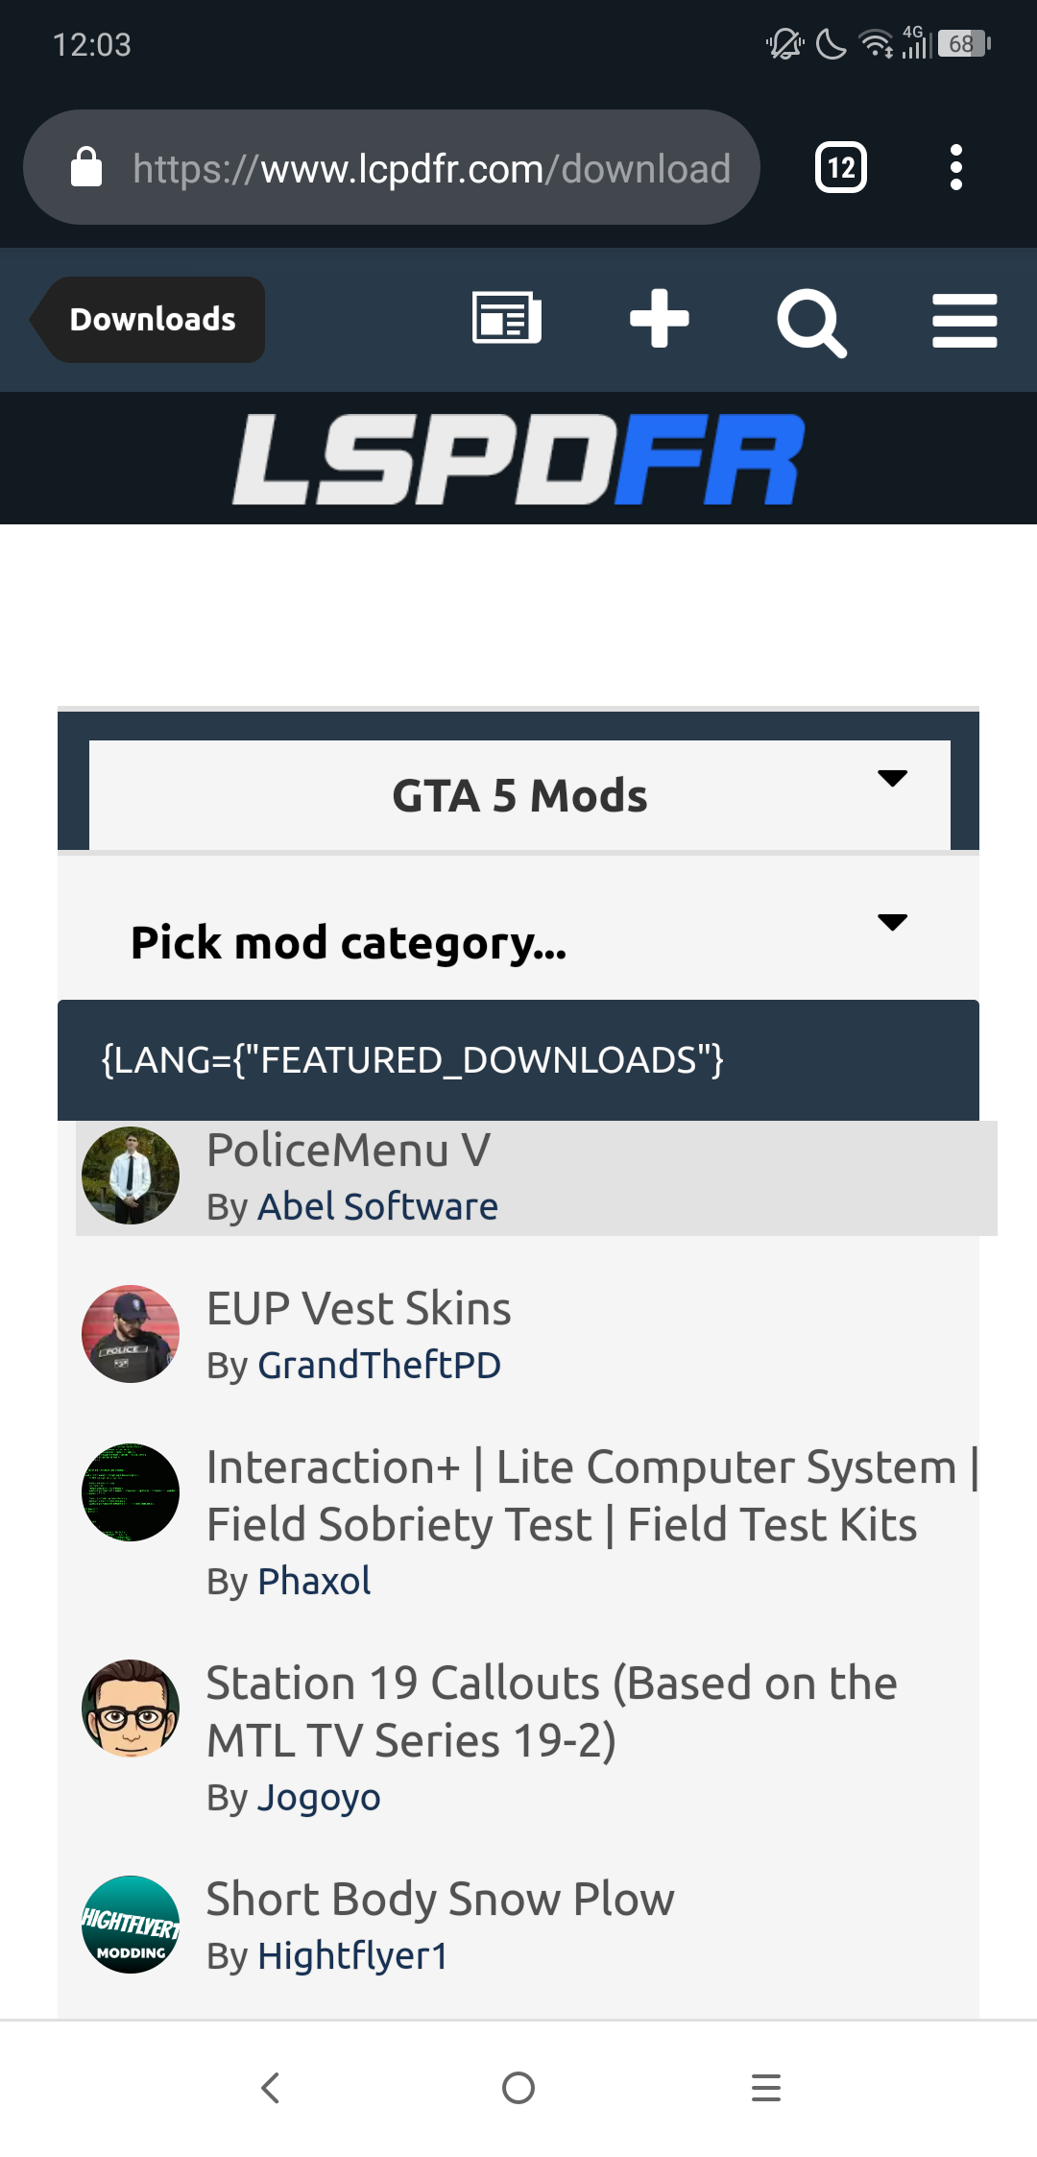Screen dimensions: 1037x2157
Task: Click the LSPDFR site logo
Action: [x=518, y=459]
